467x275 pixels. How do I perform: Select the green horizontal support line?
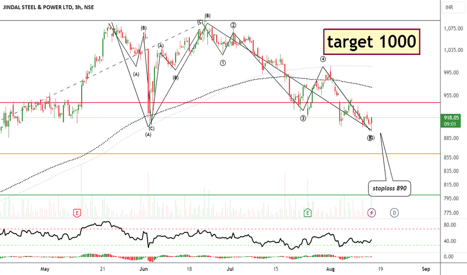[220, 195]
